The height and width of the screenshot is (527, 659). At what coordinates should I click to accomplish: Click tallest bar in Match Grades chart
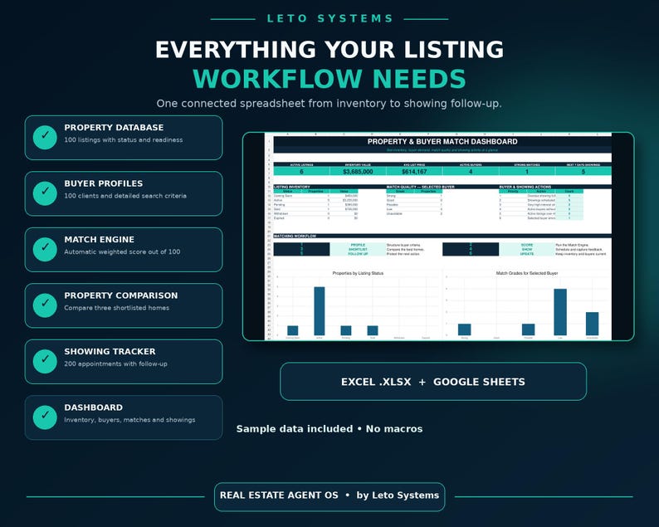560,312
